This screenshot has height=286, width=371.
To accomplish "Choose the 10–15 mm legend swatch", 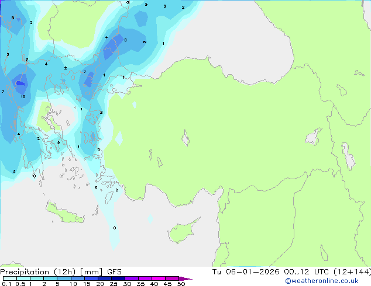I will (x=77, y=278).
